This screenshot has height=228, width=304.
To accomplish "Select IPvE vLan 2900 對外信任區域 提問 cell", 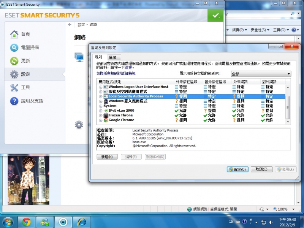I will click(210, 111).
